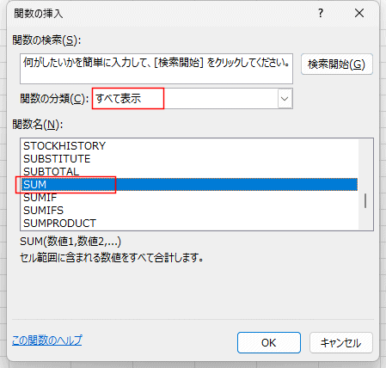Click the 関数名(N) label
Screen dimensions: 386x368
[38, 125]
